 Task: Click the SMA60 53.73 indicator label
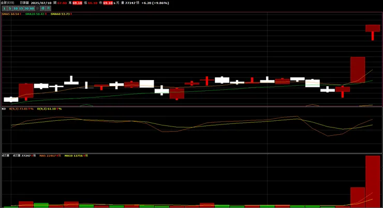click(61, 14)
